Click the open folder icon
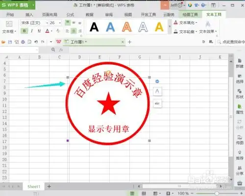245x196 pixels. 3,42
